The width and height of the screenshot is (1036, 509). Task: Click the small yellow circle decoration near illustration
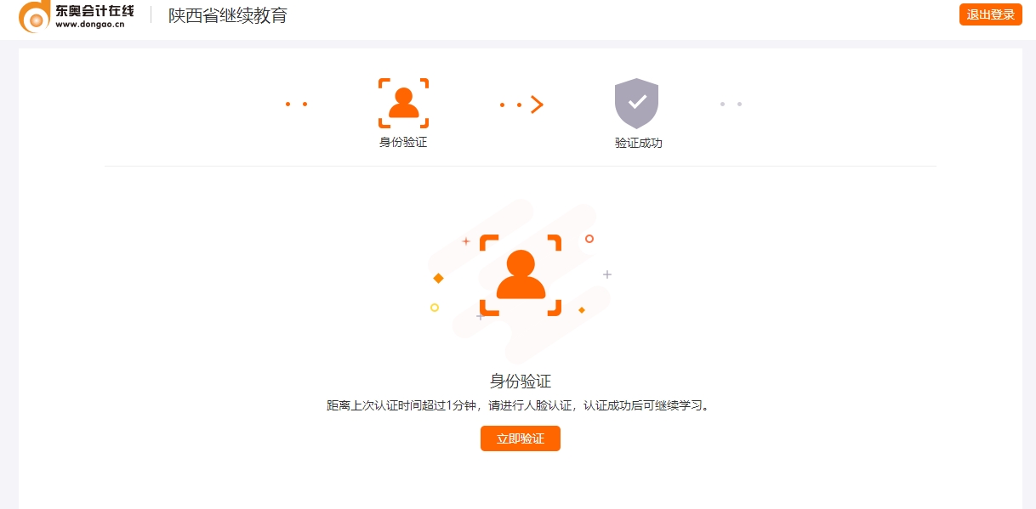point(435,309)
